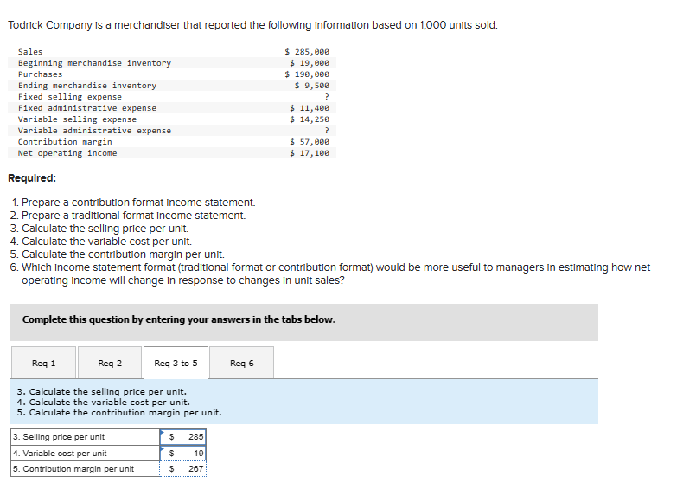Click the Contribution margin row label in the data table
The height and width of the screenshot is (483, 696).
tap(65, 142)
